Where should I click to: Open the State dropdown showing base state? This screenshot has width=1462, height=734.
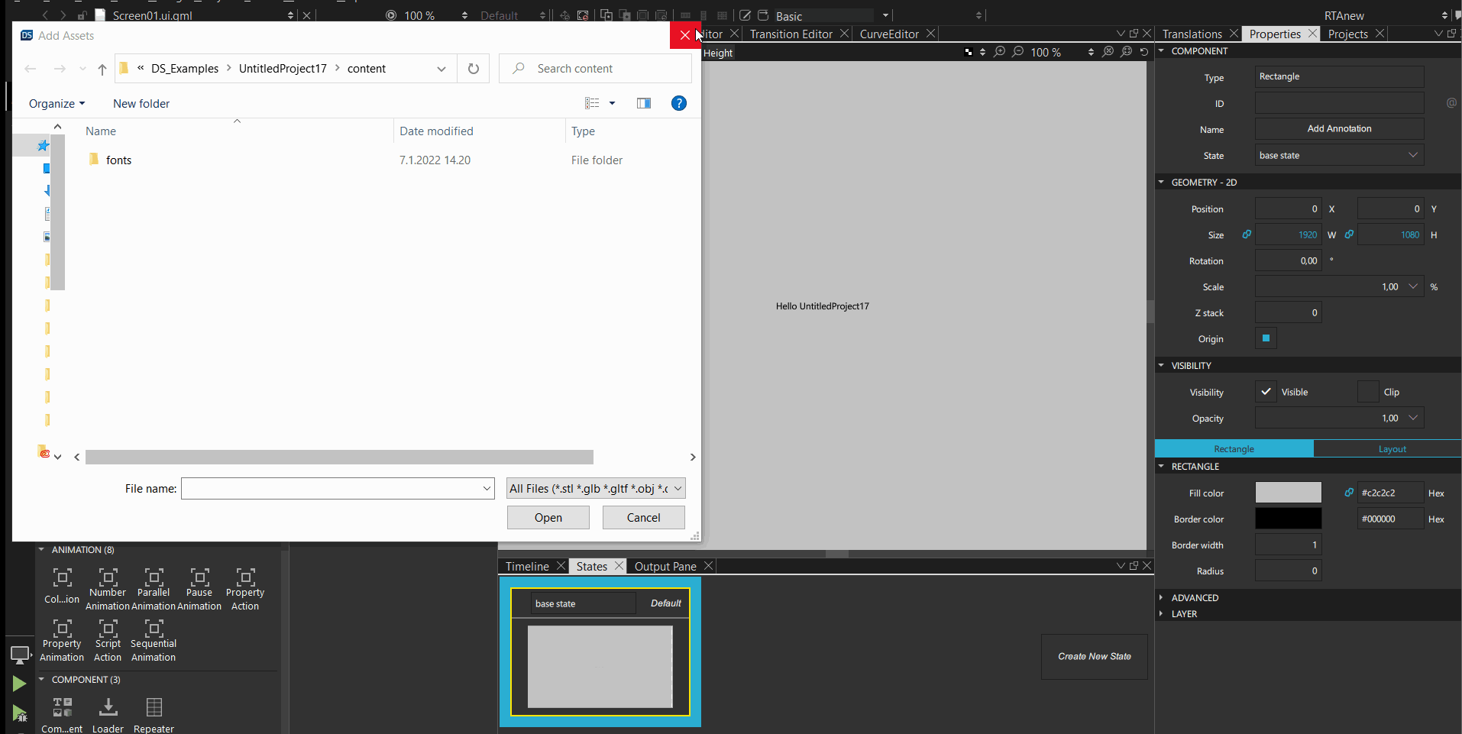pyautogui.click(x=1338, y=156)
